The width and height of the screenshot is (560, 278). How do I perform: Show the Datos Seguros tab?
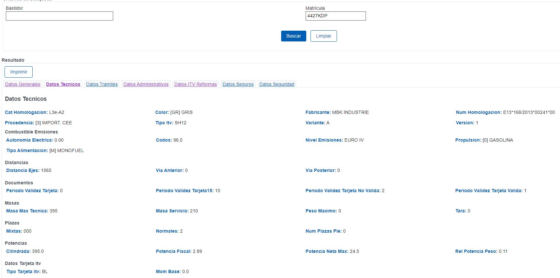point(238,84)
